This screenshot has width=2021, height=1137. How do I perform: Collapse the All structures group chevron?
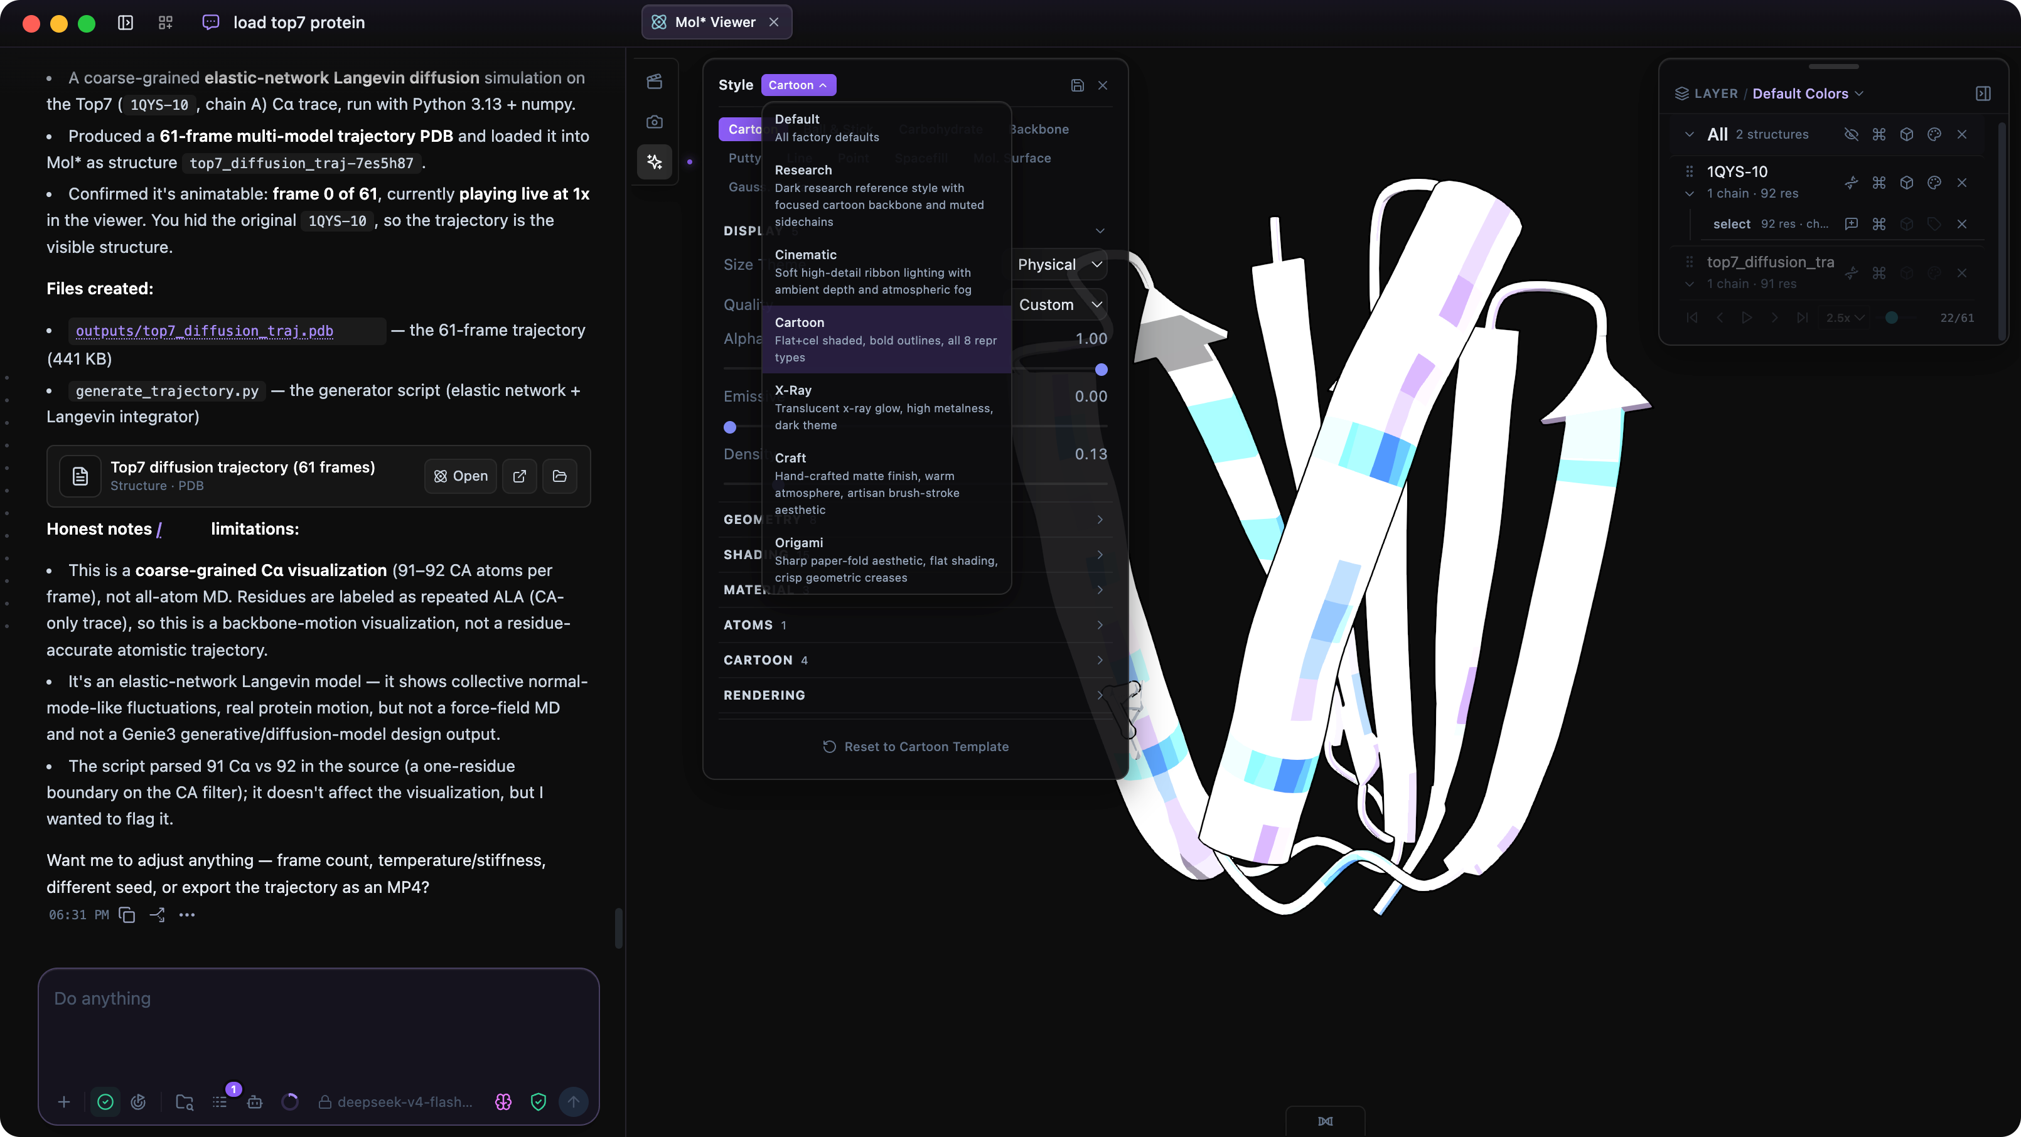pyautogui.click(x=1689, y=134)
